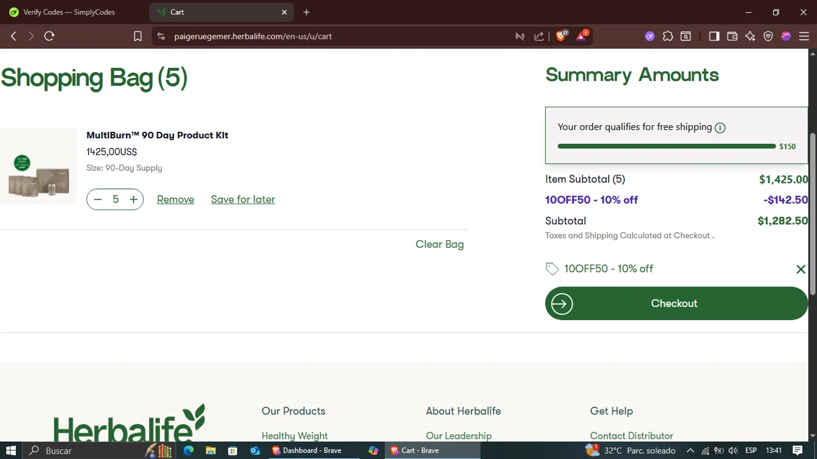Click the ESP language indicator

click(x=751, y=450)
